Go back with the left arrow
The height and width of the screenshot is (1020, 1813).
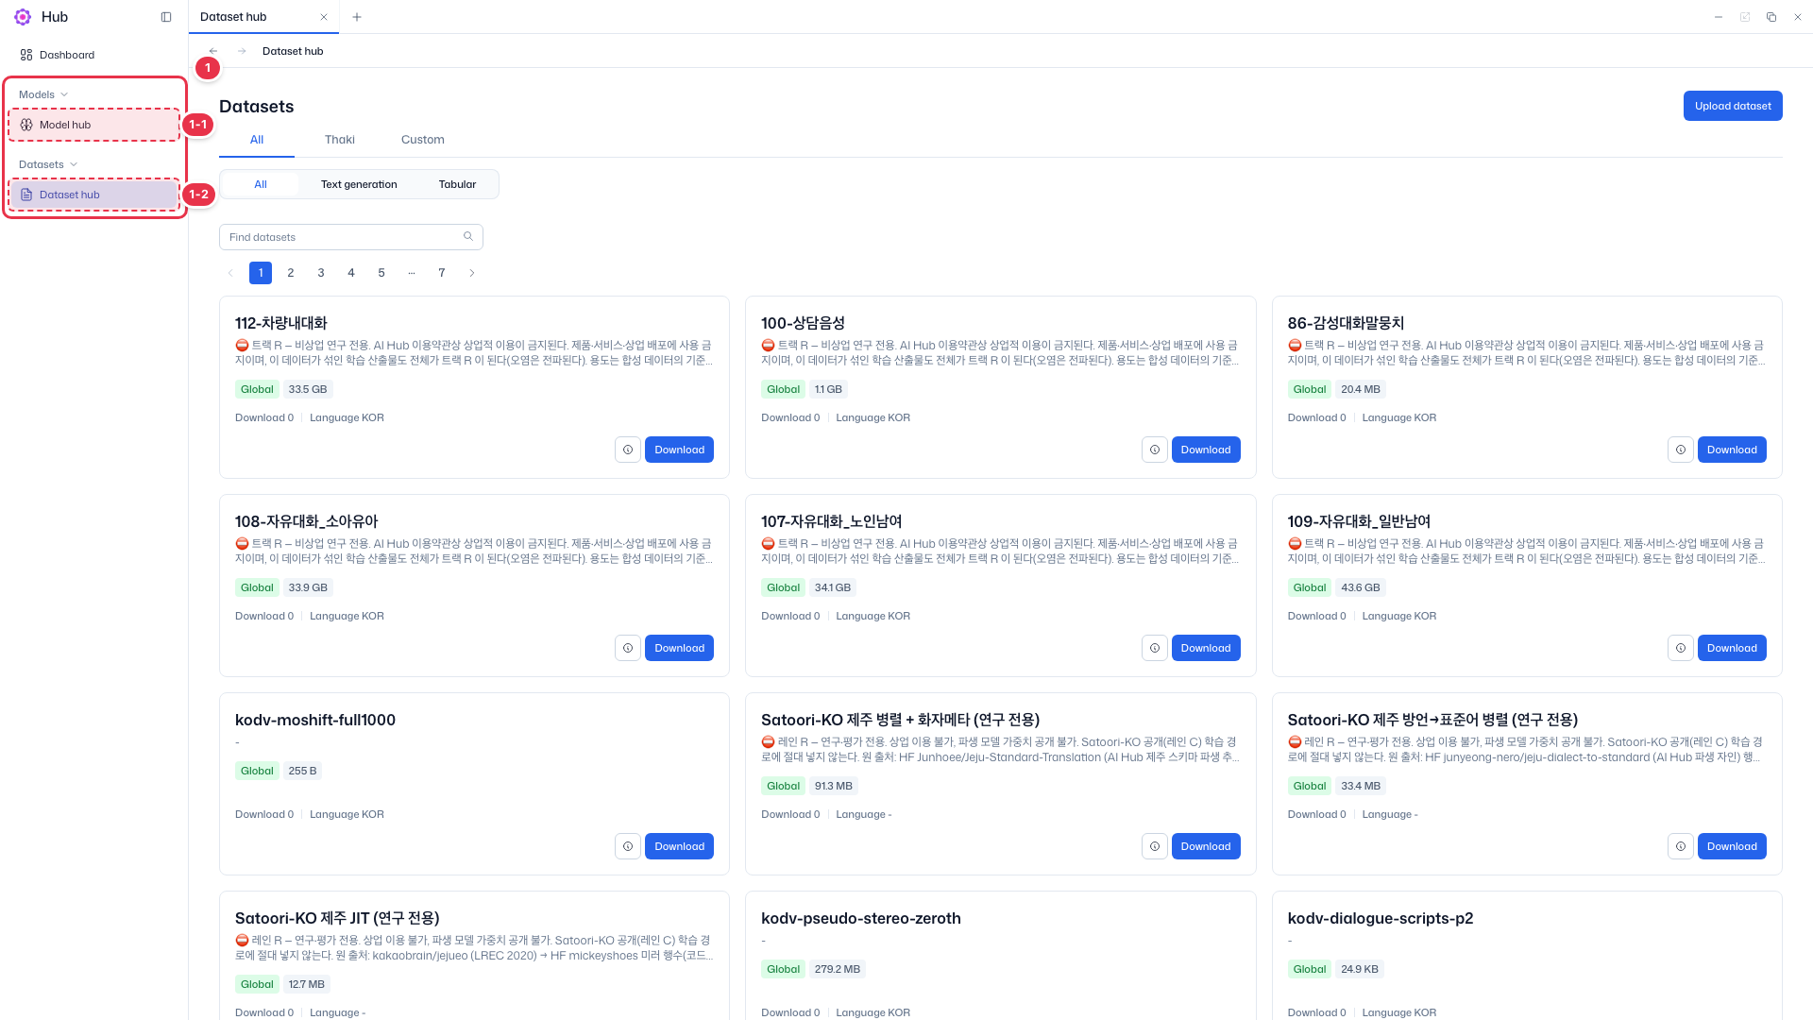click(x=213, y=51)
